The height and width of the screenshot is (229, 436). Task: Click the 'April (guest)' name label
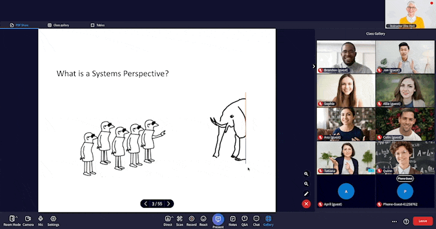pos(333,204)
